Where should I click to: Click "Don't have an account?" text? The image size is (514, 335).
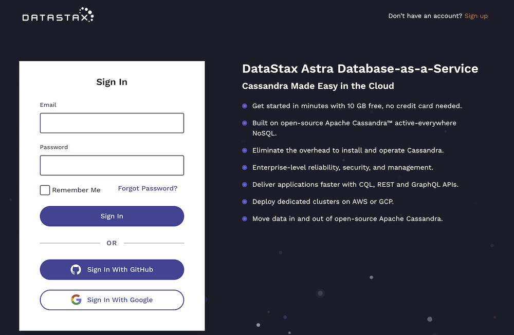[425, 16]
